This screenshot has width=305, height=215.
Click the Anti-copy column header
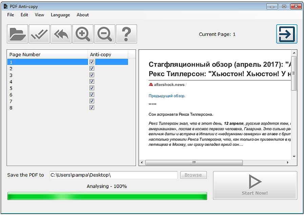click(108, 54)
